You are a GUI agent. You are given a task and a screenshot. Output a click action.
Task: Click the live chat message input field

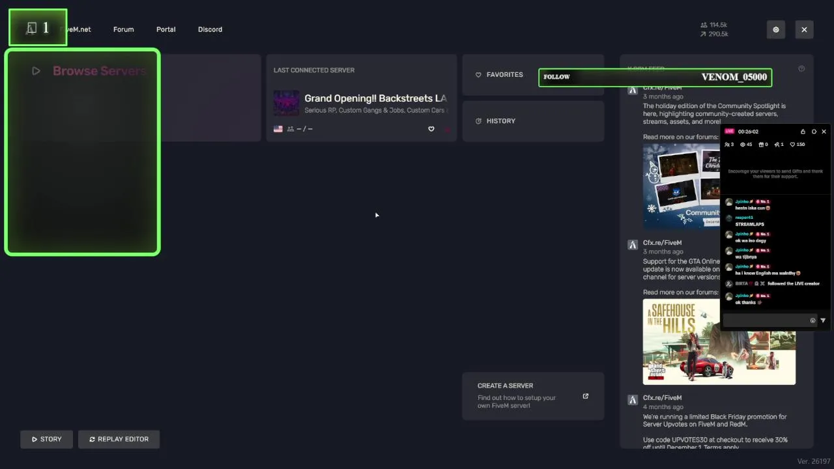(x=769, y=320)
